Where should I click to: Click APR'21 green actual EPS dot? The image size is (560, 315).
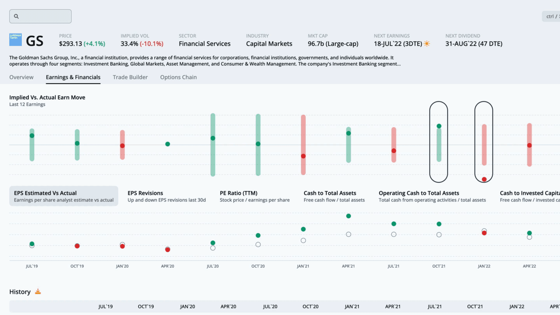(348, 216)
